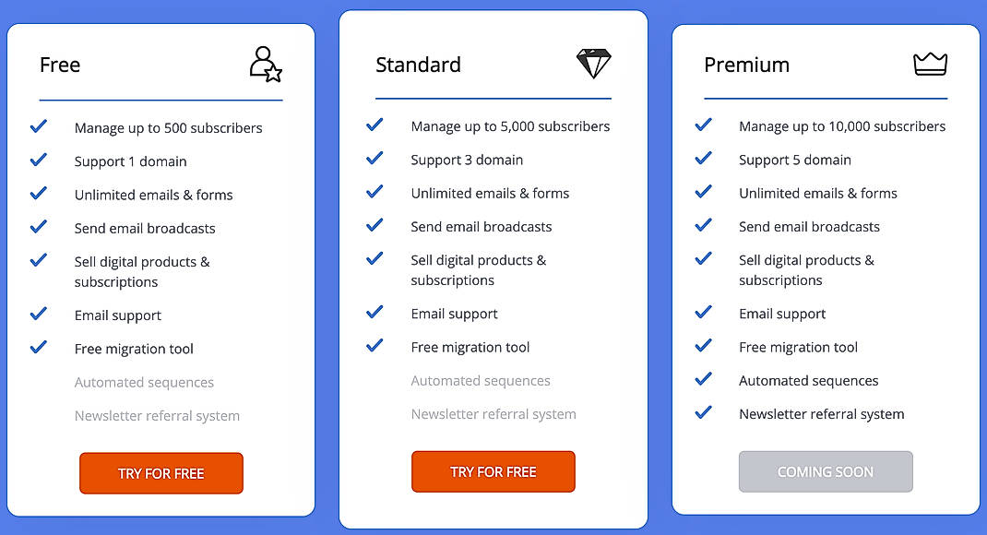Select the checkmark for 'Automated sequences' in Premium
The width and height of the screenshot is (987, 535).
(704, 380)
